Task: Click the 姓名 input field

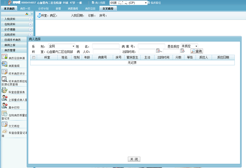Action: 106,46
